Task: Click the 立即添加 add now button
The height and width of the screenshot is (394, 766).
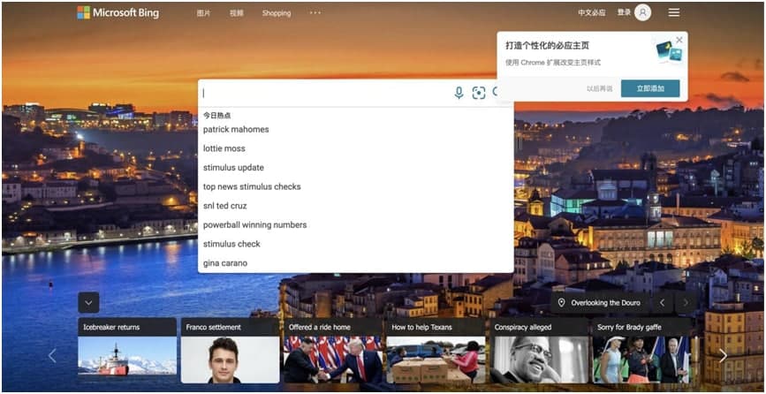Action: [650, 88]
